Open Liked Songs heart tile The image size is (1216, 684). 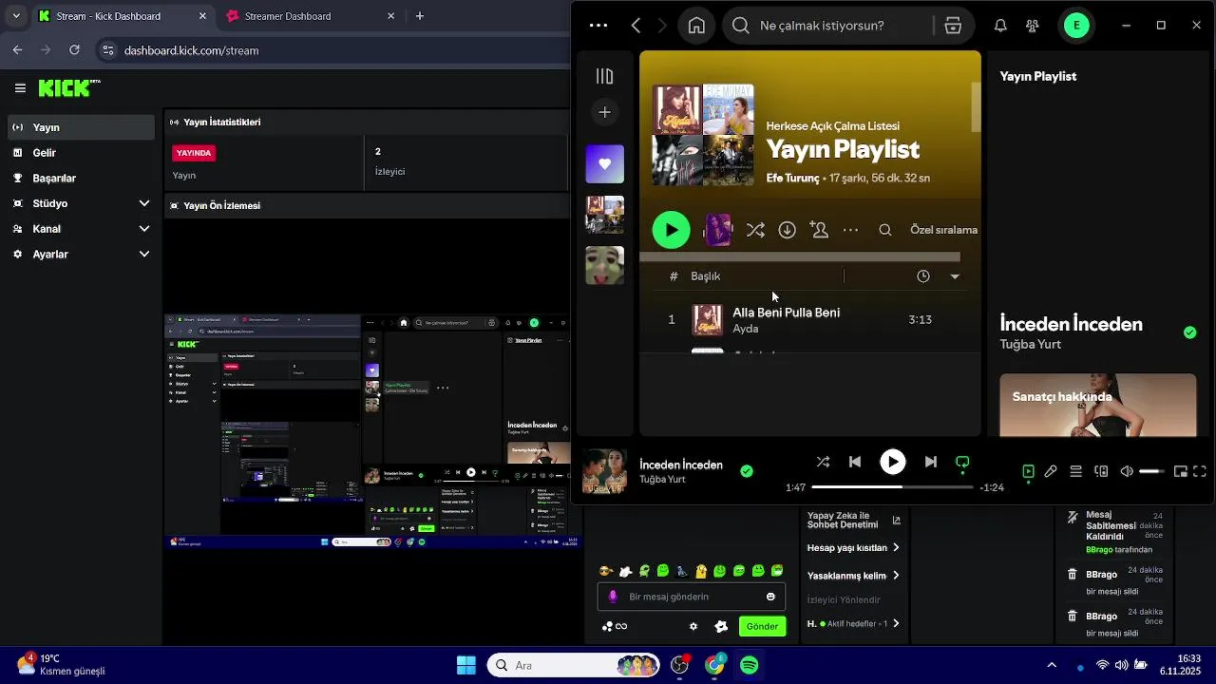604,164
